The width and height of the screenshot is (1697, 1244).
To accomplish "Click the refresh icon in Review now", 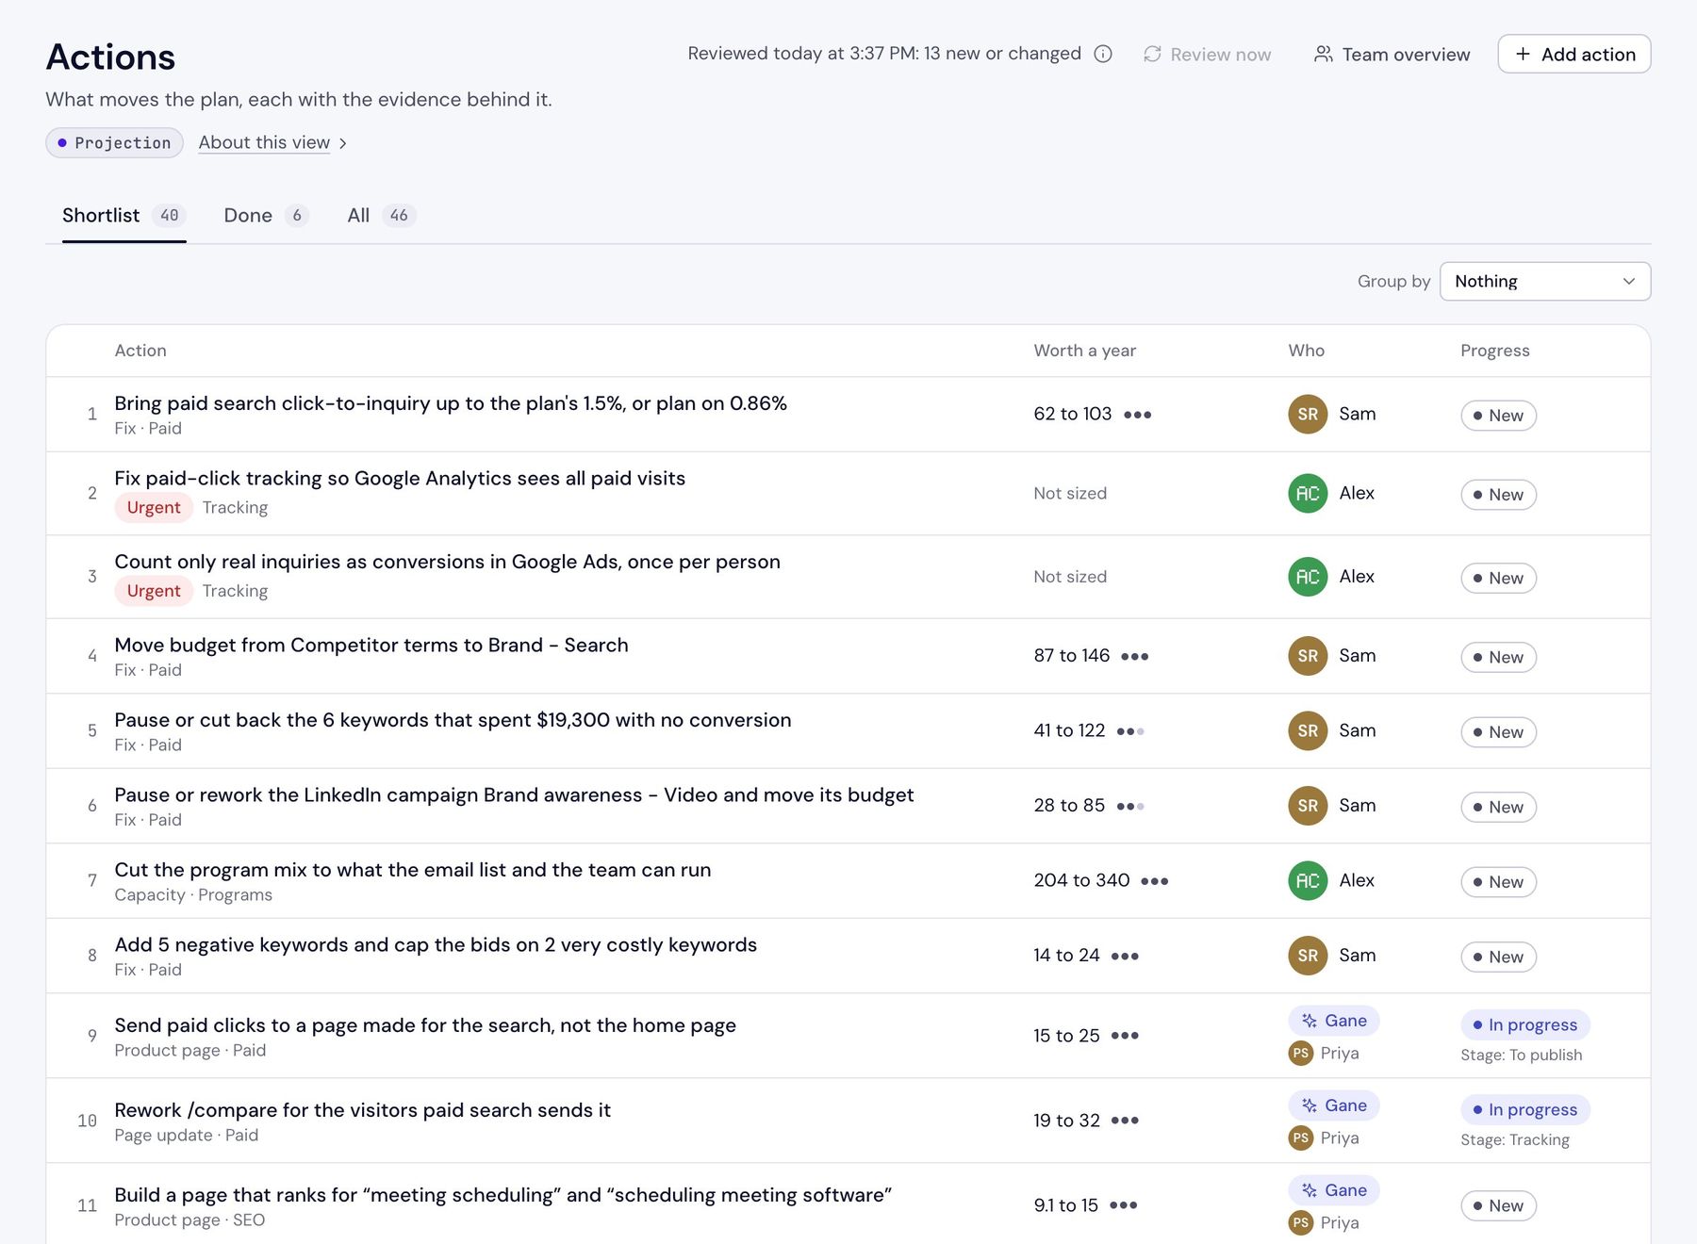I will [x=1152, y=54].
